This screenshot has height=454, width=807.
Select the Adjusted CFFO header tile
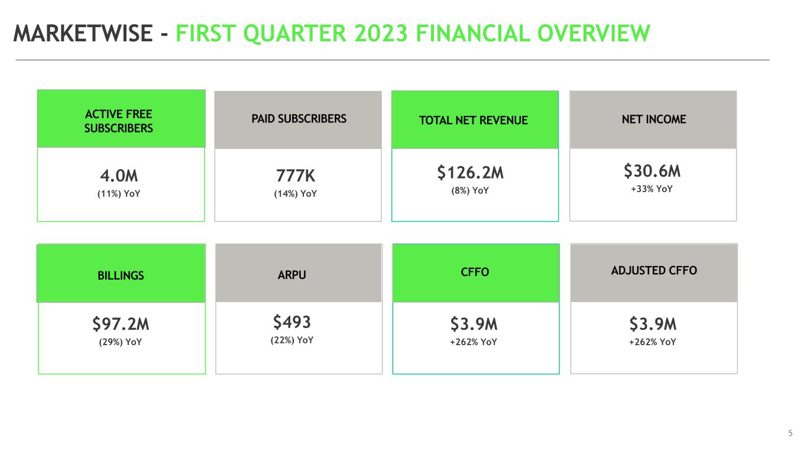pyautogui.click(x=654, y=270)
